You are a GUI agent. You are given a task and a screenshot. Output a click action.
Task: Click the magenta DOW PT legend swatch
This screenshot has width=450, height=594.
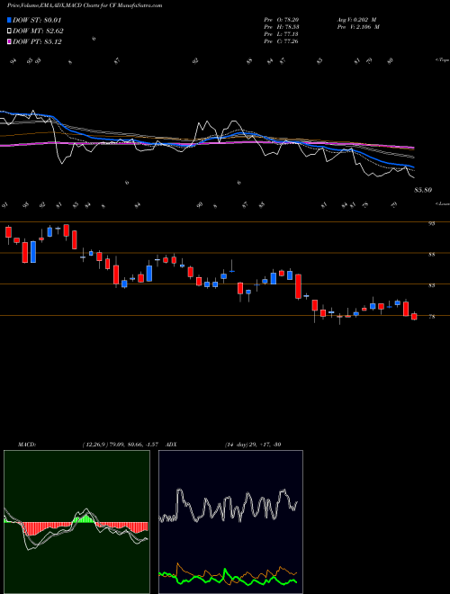9,41
